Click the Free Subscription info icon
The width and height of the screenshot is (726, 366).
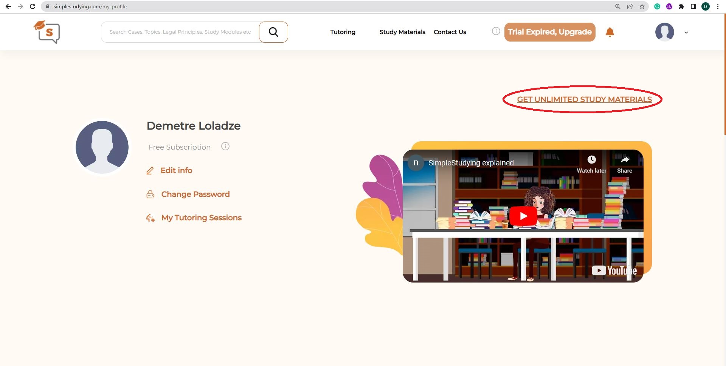(225, 147)
